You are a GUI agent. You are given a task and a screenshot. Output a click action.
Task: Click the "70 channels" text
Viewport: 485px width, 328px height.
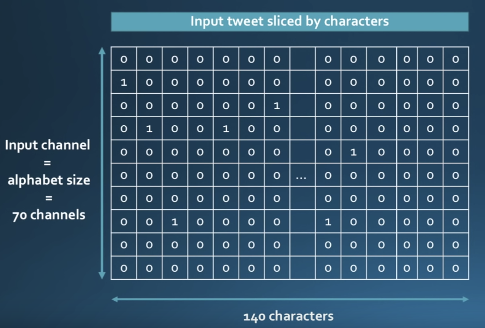click(x=49, y=215)
